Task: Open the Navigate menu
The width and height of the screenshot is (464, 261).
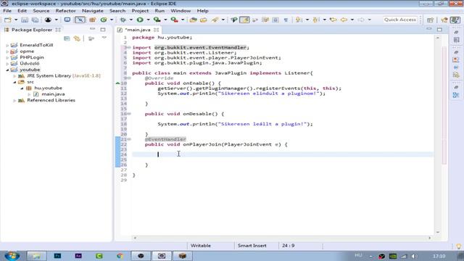Action: point(93,11)
